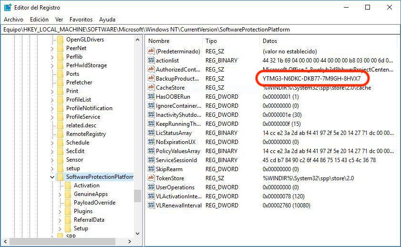Image resolution: width=401 pixels, height=247 pixels.
Task: Open the Edición menu
Action: pos(39,20)
